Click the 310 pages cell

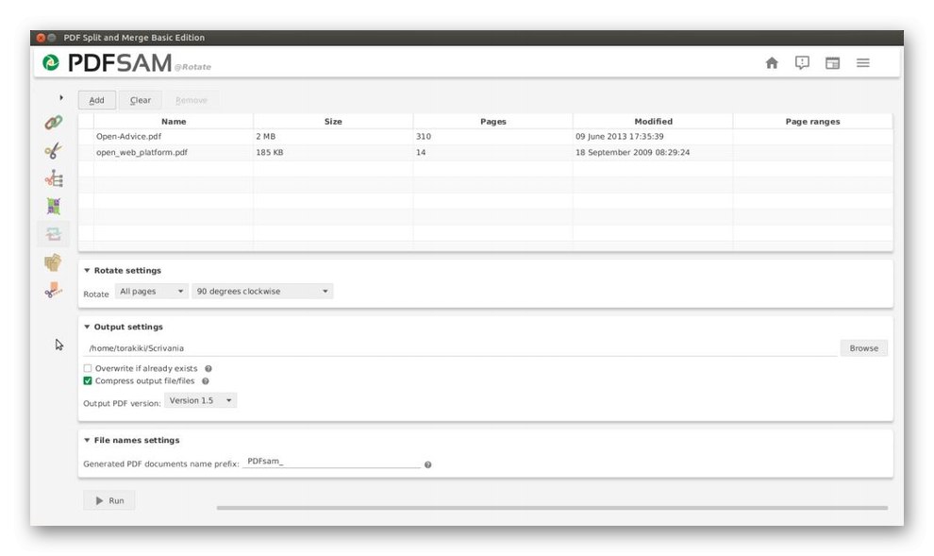tap(493, 137)
